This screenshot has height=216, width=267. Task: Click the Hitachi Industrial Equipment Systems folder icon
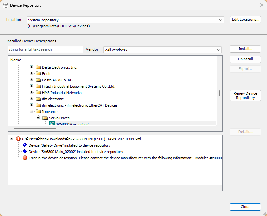[x=38, y=86]
